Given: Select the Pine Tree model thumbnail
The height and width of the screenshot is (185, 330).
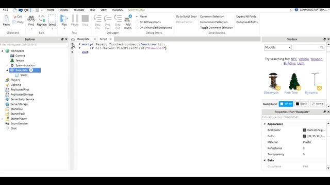Looking at the screenshot, I should tap(294, 82).
